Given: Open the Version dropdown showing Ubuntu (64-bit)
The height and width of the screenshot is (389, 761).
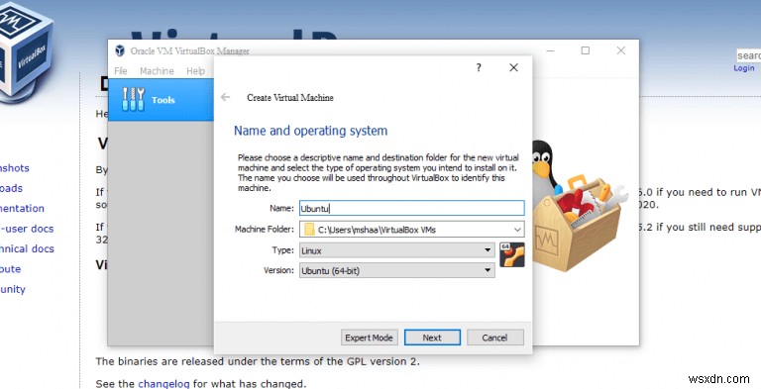Looking at the screenshot, I should click(x=397, y=270).
